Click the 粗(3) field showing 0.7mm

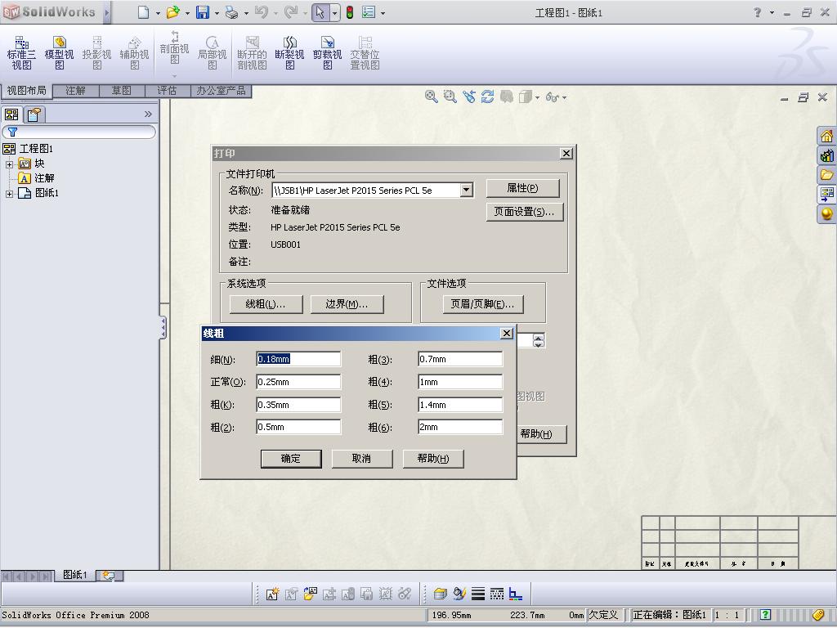tap(460, 360)
